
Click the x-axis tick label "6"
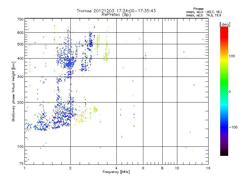click(143, 168)
